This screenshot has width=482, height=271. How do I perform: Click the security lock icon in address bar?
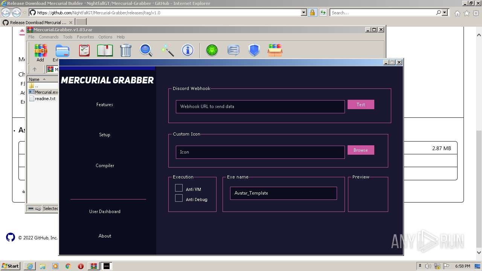(x=312, y=12)
